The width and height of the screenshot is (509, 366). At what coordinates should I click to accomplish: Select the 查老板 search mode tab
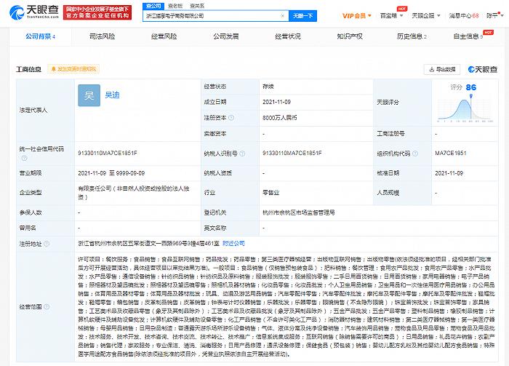[x=175, y=6]
